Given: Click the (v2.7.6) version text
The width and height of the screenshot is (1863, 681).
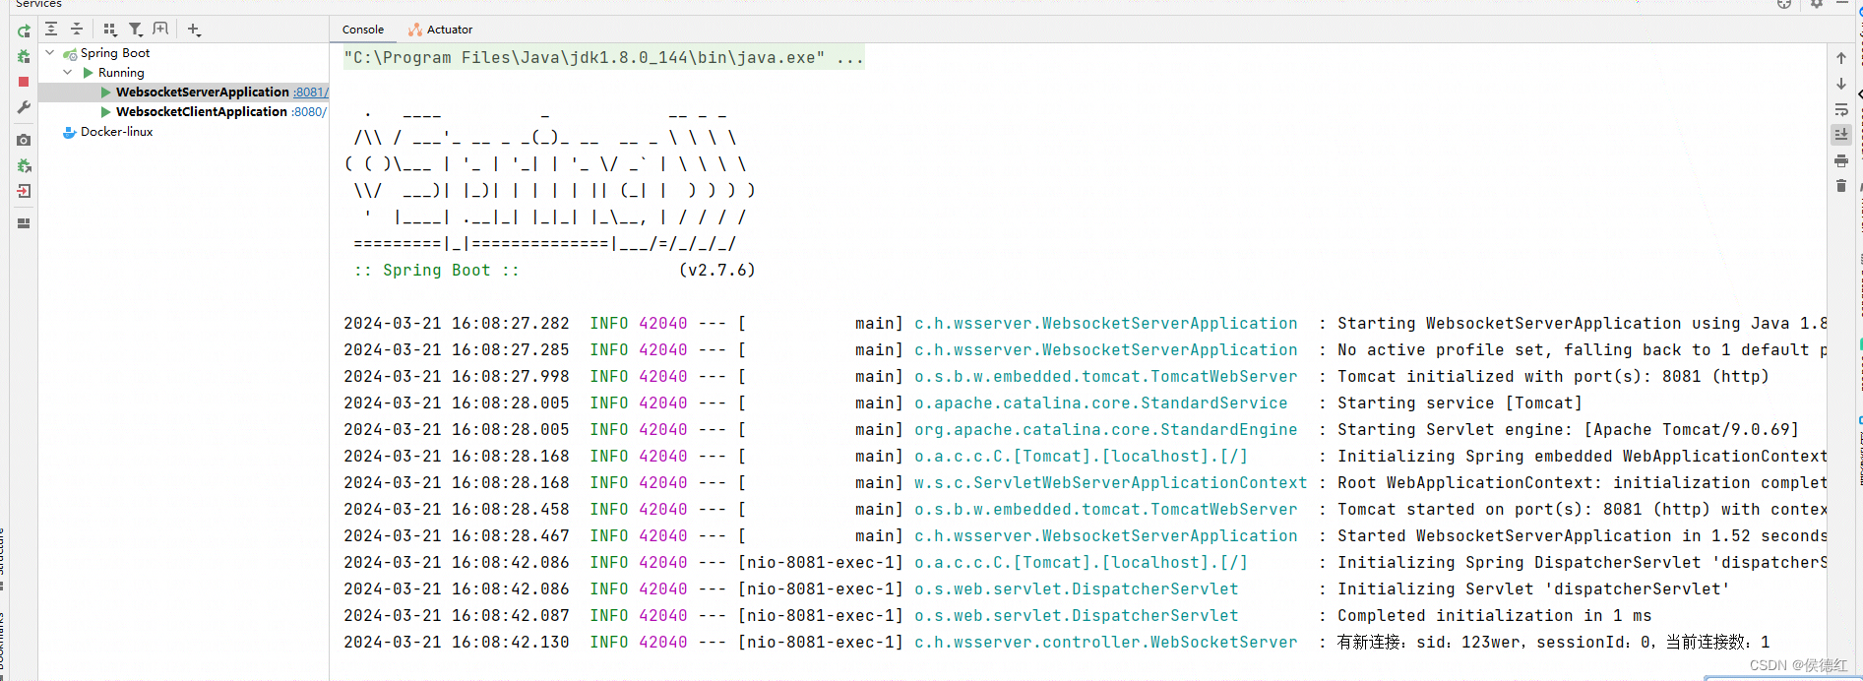Looking at the screenshot, I should tap(717, 271).
